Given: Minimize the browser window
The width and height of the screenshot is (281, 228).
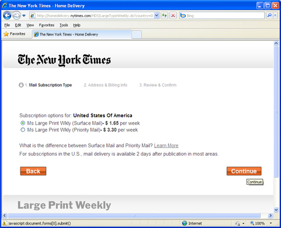Looking at the screenshot, I should pos(260,6).
